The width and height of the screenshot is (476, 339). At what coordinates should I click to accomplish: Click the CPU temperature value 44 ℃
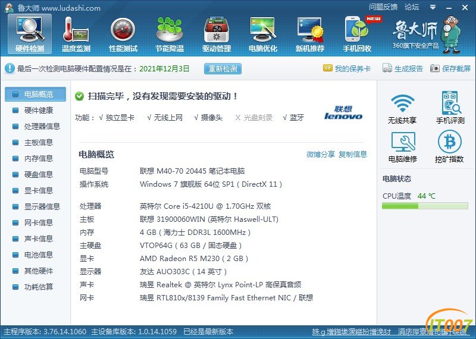point(426,196)
